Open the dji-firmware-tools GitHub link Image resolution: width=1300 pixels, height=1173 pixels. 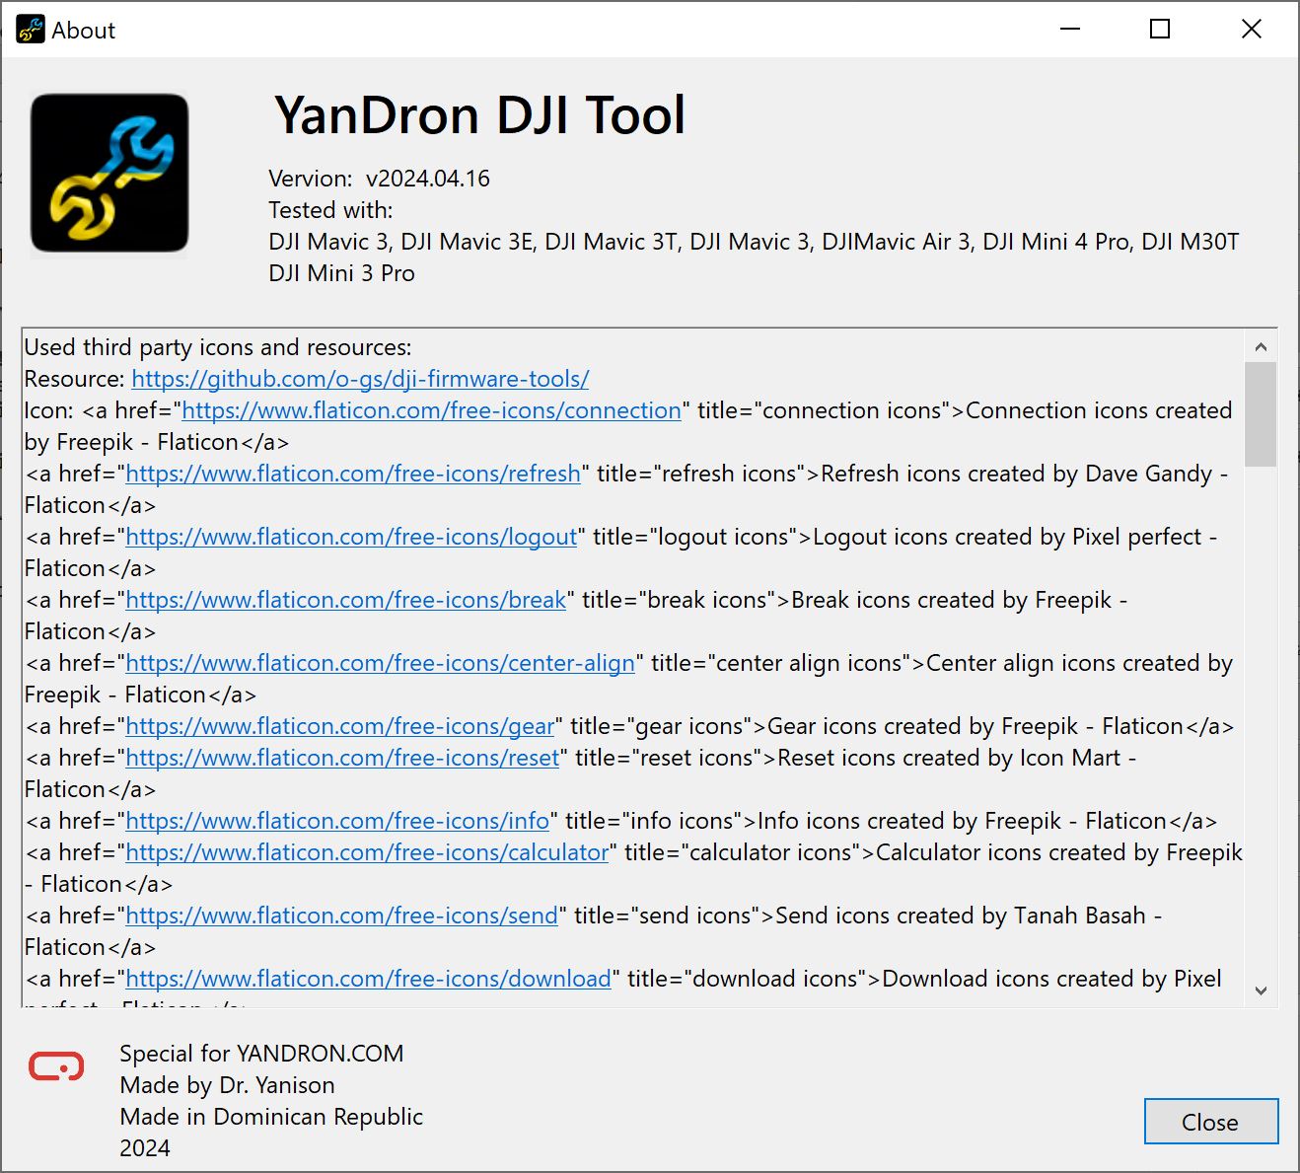click(360, 379)
